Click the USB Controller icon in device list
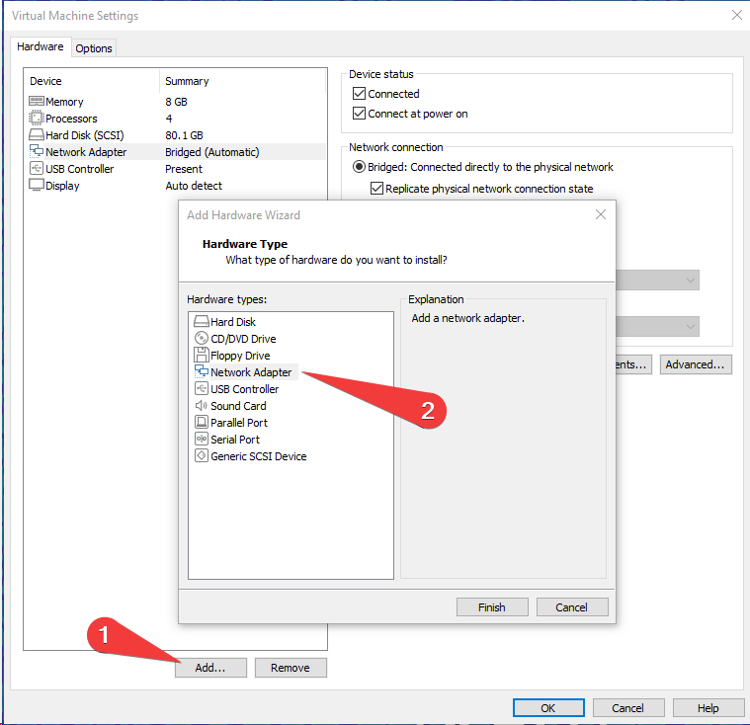The height and width of the screenshot is (725, 750). [37, 168]
